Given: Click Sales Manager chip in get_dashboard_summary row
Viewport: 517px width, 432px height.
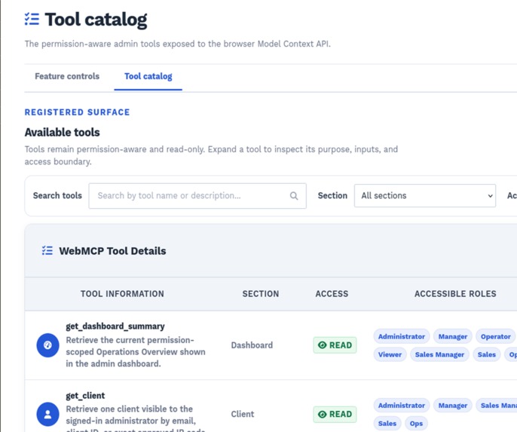Looking at the screenshot, I should (439, 354).
